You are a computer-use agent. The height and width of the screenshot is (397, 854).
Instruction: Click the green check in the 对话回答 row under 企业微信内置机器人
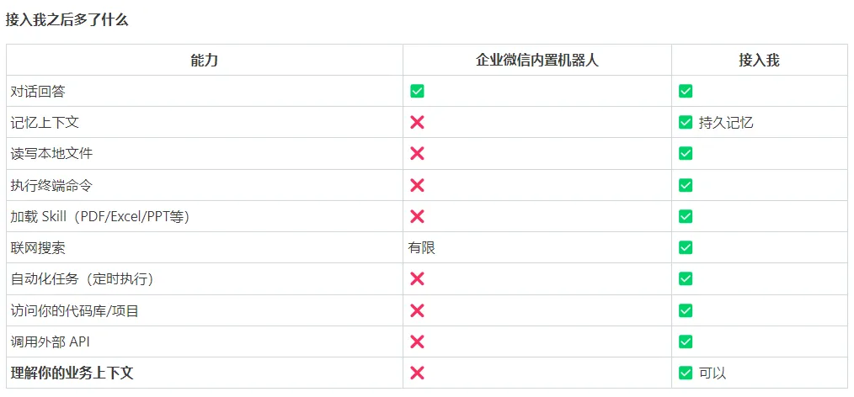(x=417, y=91)
